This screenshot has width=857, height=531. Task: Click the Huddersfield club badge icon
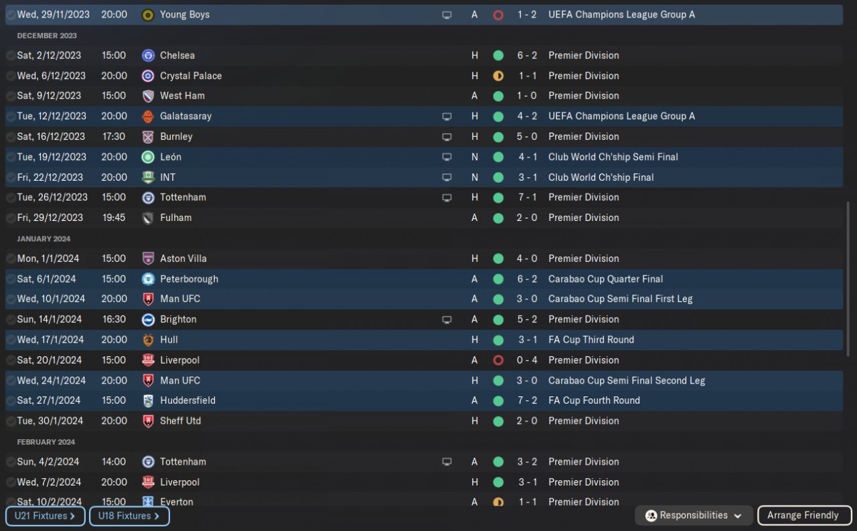pos(148,401)
